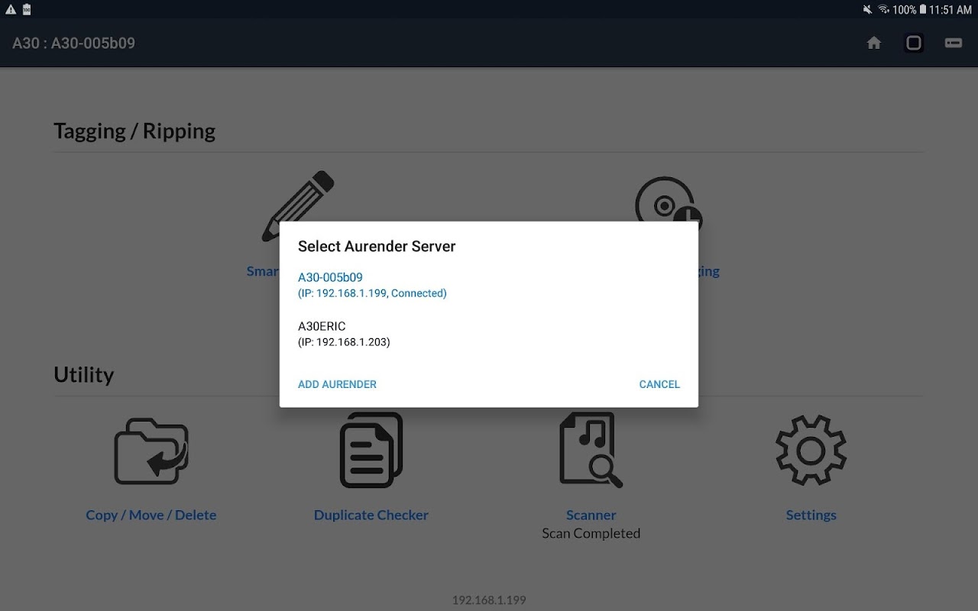978x611 pixels.
Task: Select the A30ERIC server entry
Action: pos(489,334)
